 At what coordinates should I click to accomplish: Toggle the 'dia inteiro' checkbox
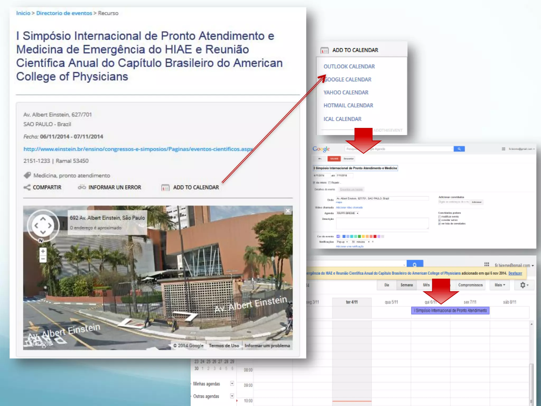pos(314,182)
